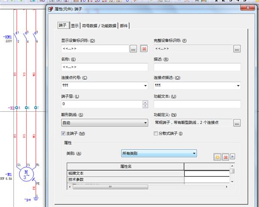Open the 部件 tab

click(x=124, y=26)
